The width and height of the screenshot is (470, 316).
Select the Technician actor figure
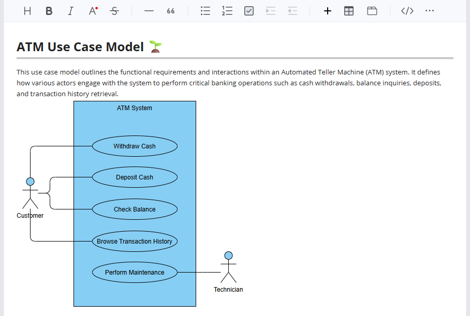click(228, 267)
